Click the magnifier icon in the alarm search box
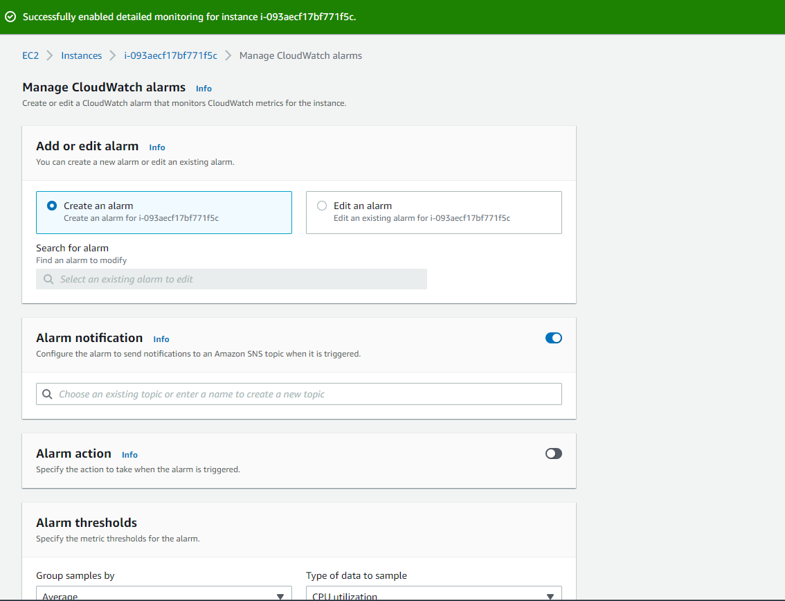 [x=47, y=278]
